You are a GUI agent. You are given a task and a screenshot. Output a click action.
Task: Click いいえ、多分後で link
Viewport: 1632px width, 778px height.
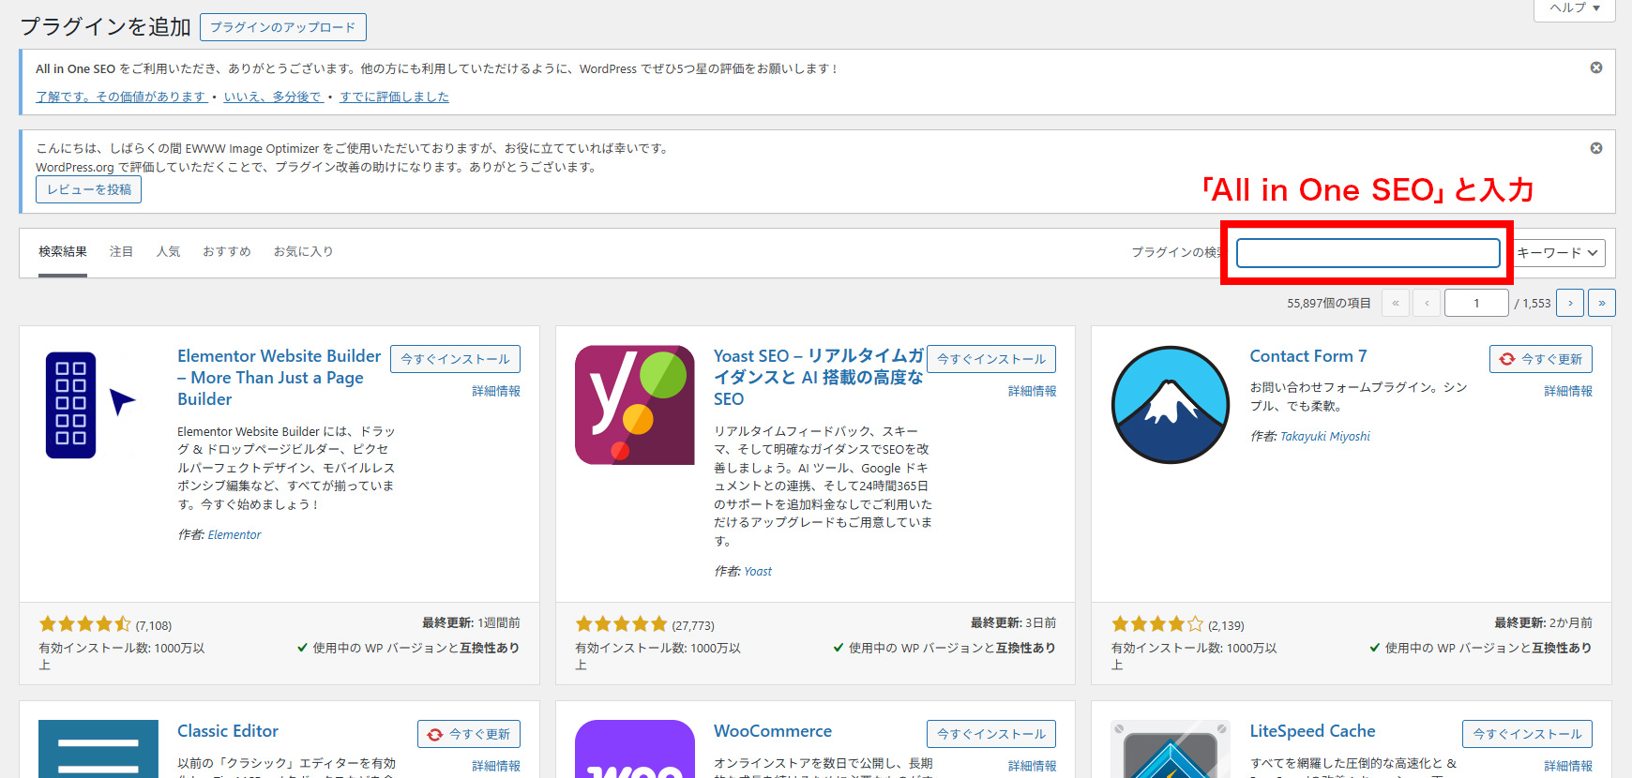click(x=273, y=97)
